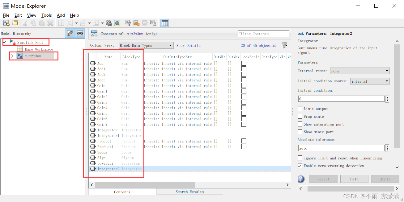Toggle the mask icon in Model Hierarchy
Image resolution: width=404 pixels, height=202 pixels.
click(x=80, y=33)
